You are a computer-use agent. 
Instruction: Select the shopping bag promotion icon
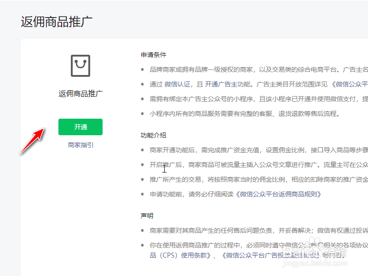click(80, 65)
